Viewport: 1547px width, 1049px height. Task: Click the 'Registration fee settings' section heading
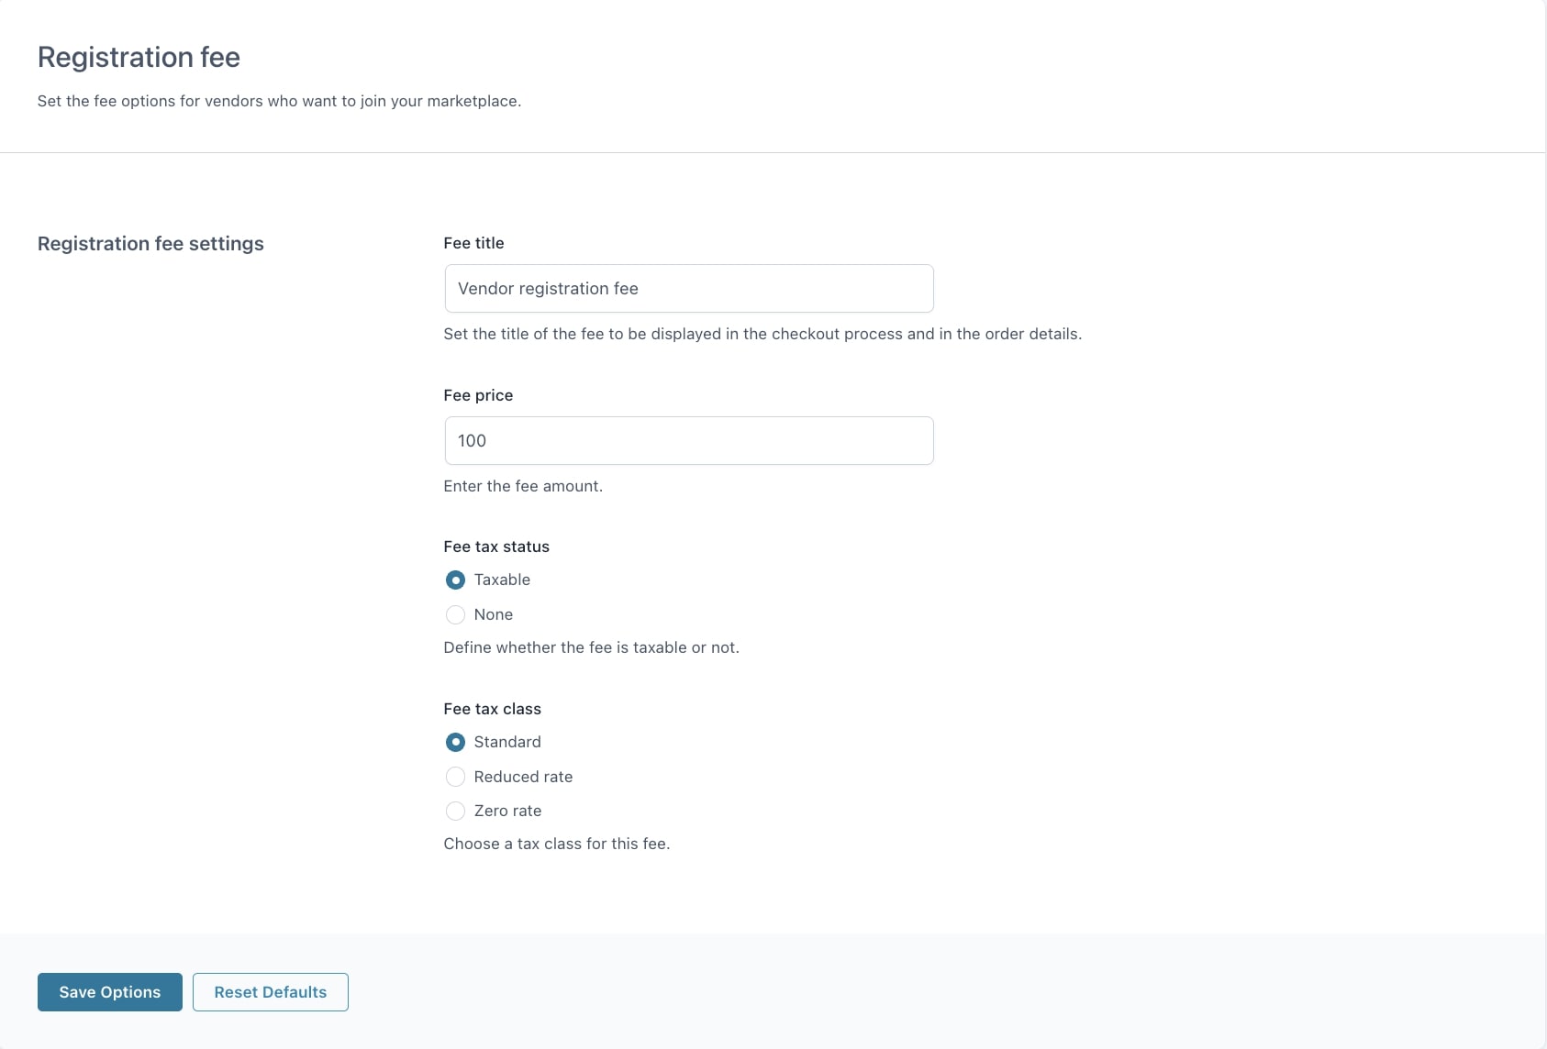tap(150, 244)
